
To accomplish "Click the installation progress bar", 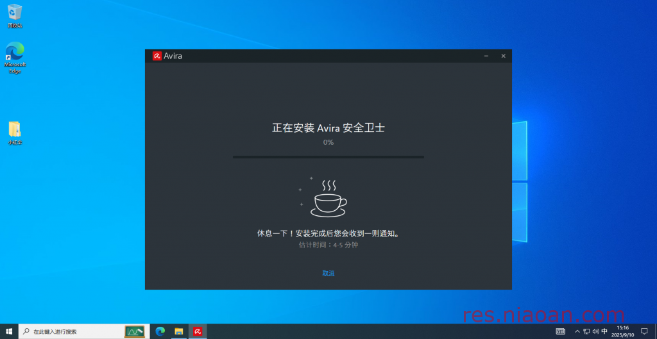I will [328, 157].
